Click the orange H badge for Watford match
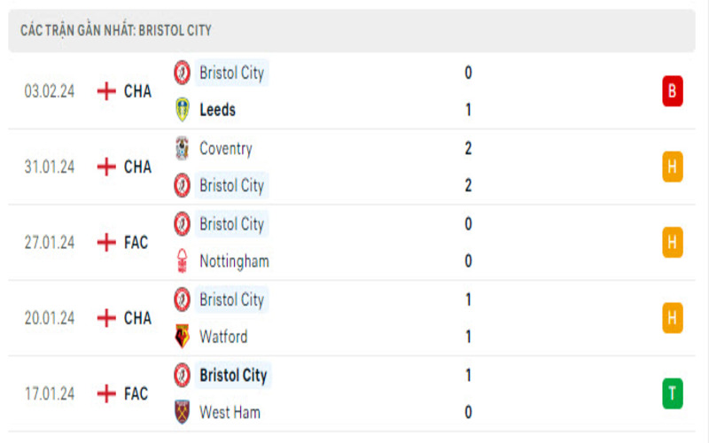The image size is (709, 443). pos(673,318)
